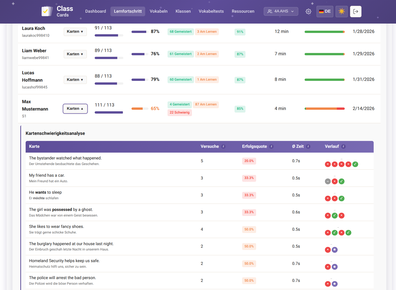The width and height of the screenshot is (396, 290).
Task: Open Liam Weber's Karten dropdown
Action: click(x=75, y=54)
